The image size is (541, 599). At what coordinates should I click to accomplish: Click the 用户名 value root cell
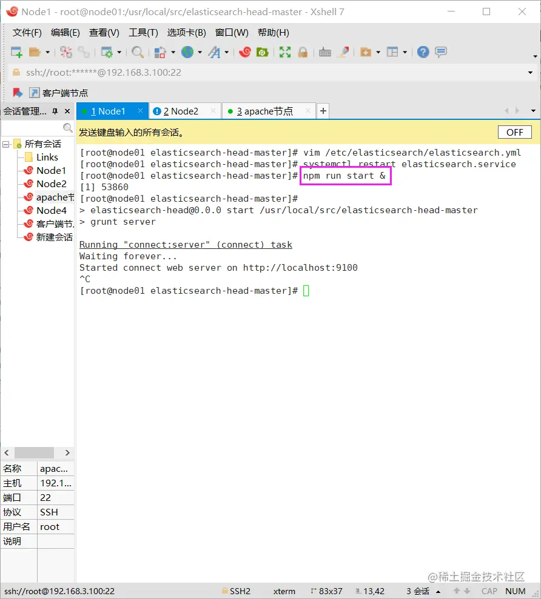(55, 527)
